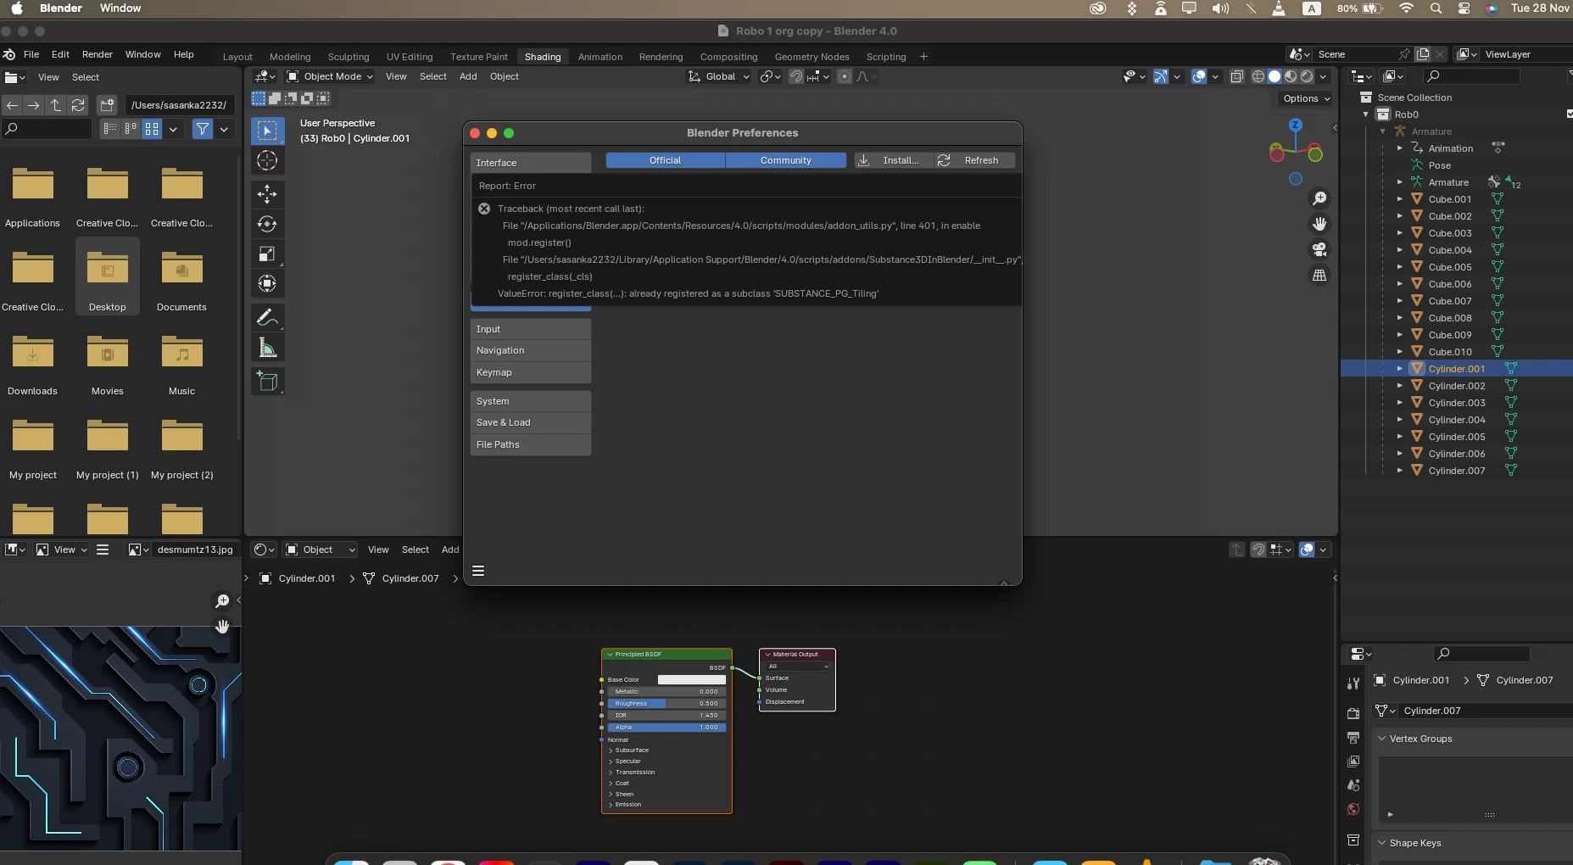Pick the Rotate tool
1573x865 pixels.
click(267, 224)
